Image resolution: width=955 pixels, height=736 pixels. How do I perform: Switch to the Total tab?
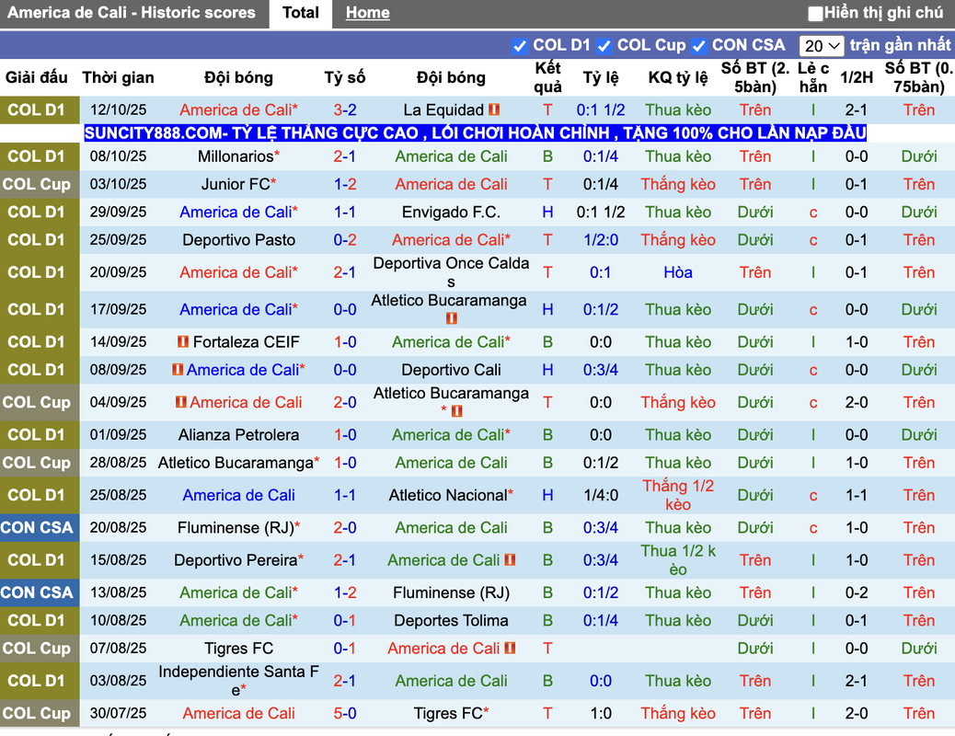301,14
